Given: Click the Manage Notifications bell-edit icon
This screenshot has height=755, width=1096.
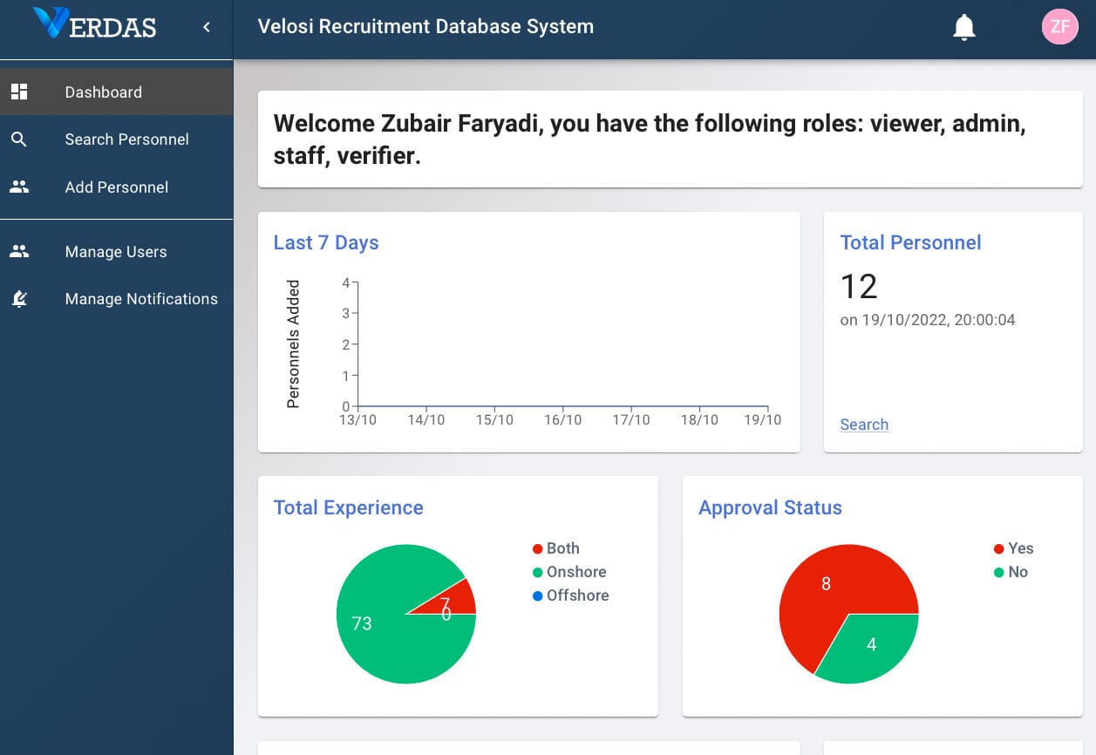Looking at the screenshot, I should [x=19, y=298].
